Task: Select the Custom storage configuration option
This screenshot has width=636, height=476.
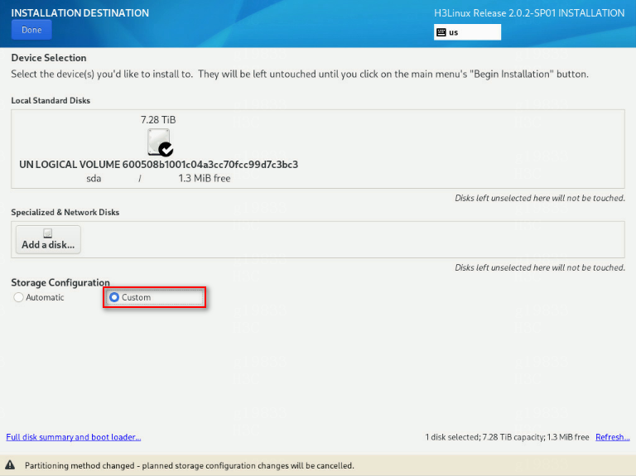Action: [154, 297]
